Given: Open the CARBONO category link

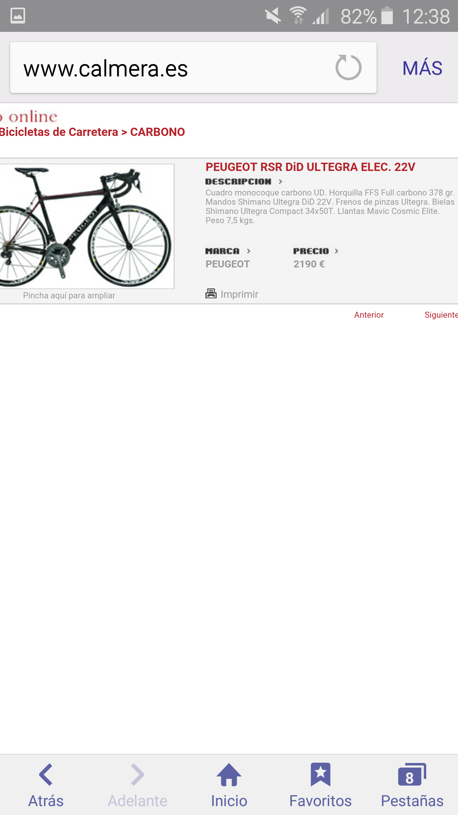Looking at the screenshot, I should [x=157, y=132].
